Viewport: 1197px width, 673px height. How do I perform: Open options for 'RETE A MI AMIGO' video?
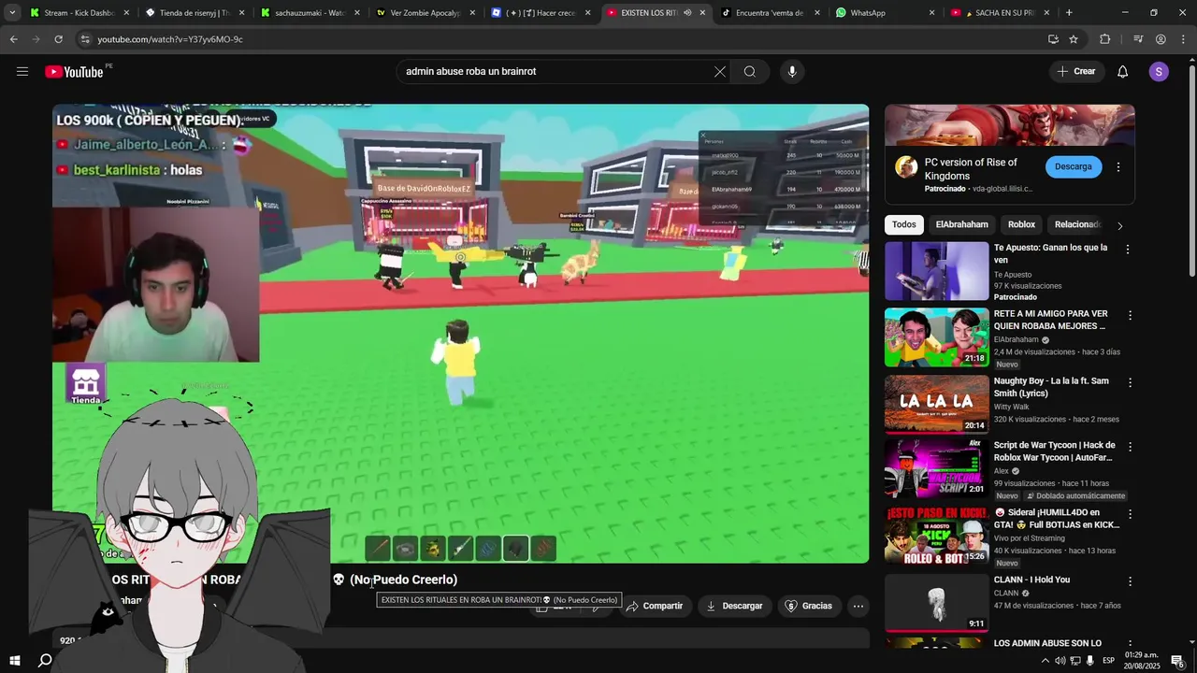[x=1129, y=316]
